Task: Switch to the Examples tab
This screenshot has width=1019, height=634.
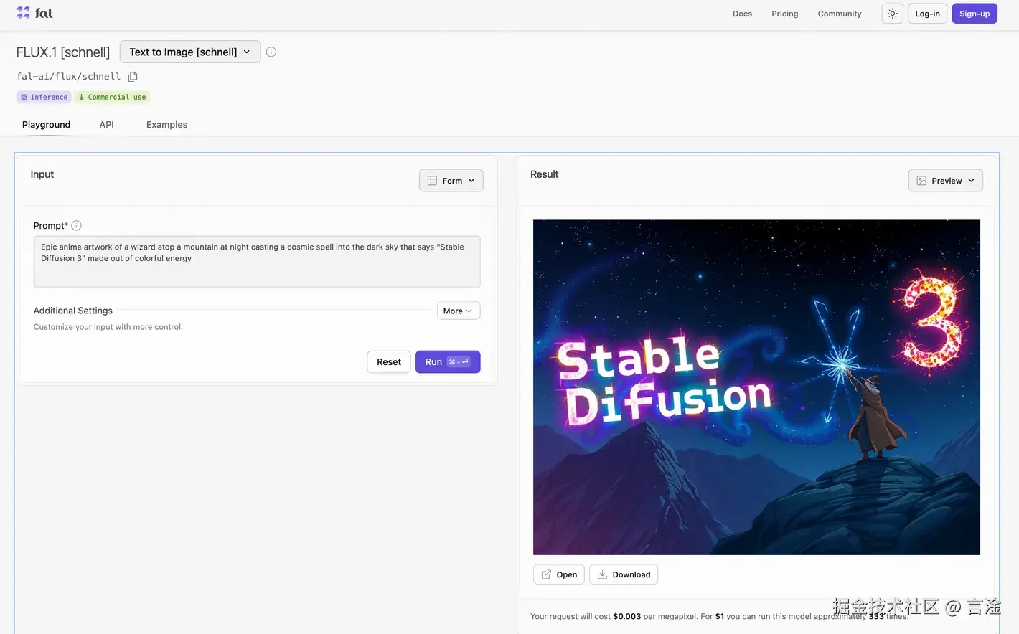Action: pos(166,124)
